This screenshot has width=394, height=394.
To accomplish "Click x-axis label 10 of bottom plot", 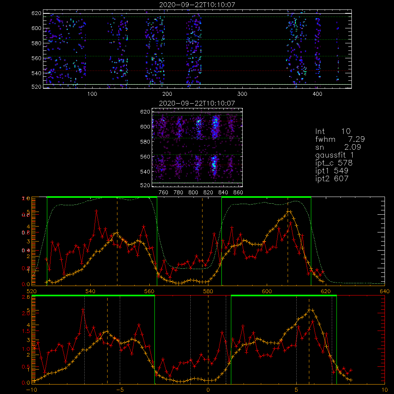I will pos(385,390).
